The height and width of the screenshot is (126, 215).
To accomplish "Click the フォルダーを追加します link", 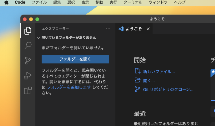I will (x=69, y=87).
